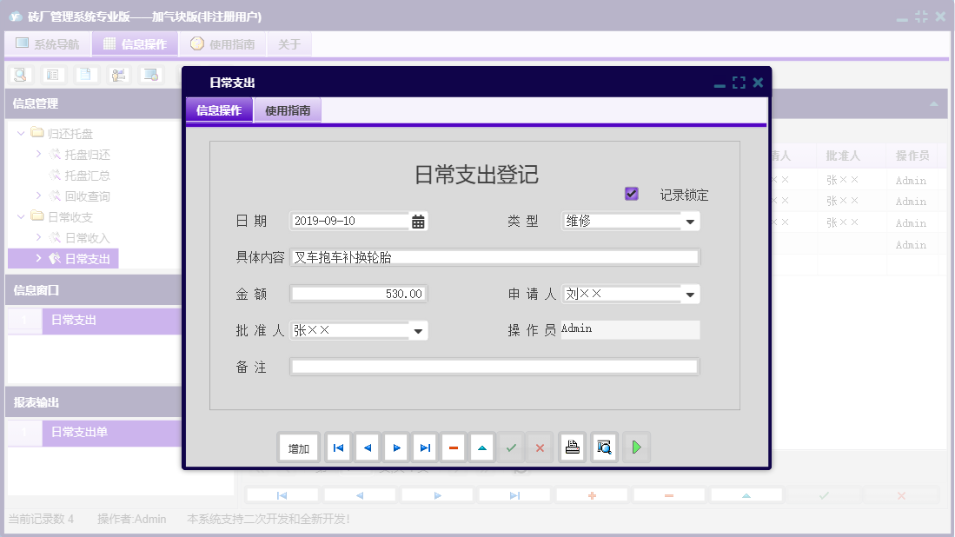Delete the record using the red minus icon

[x=454, y=447]
